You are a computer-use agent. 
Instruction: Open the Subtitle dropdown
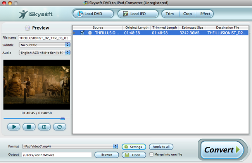[x=45, y=45]
